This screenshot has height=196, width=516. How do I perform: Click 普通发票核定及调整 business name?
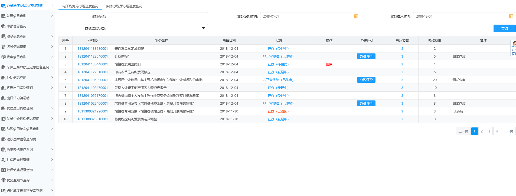(129, 49)
